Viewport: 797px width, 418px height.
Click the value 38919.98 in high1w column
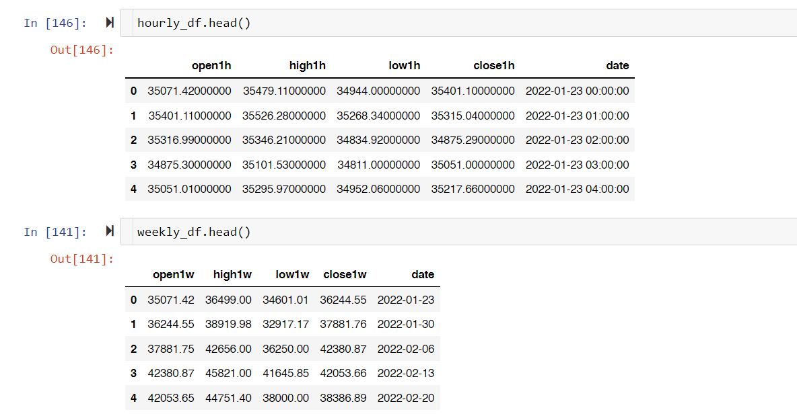(228, 324)
